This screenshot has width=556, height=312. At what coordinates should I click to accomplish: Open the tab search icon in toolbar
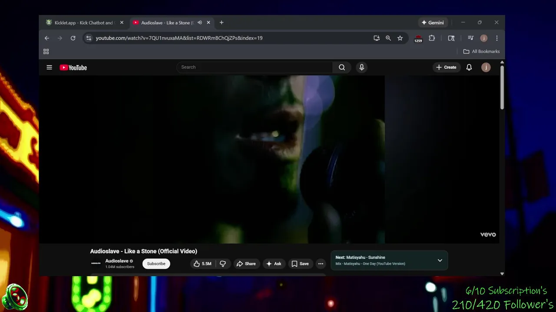coord(451,38)
